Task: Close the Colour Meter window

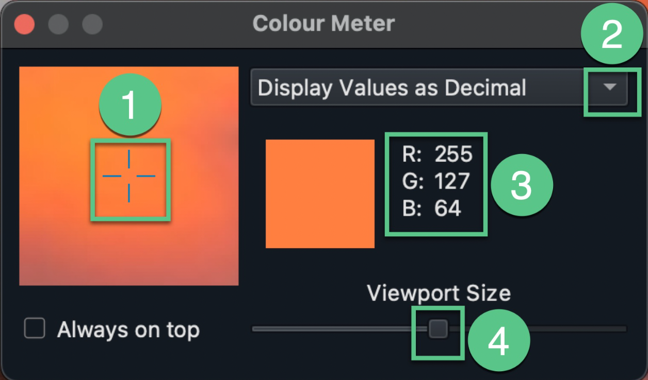Action: (x=24, y=24)
